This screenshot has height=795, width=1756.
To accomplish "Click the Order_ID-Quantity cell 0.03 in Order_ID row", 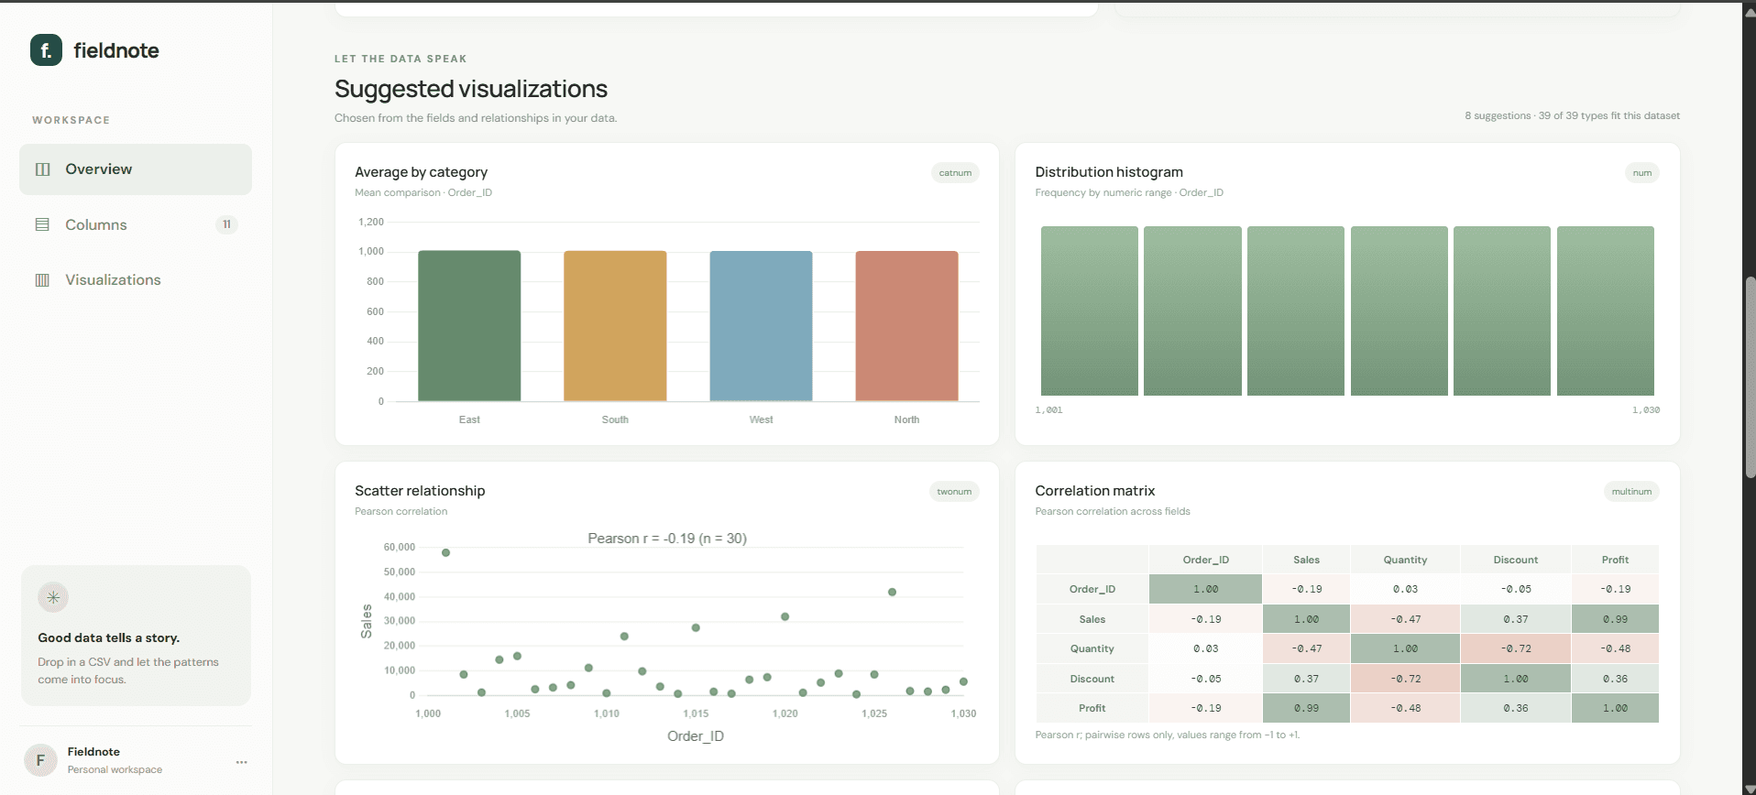I will [1405, 589].
